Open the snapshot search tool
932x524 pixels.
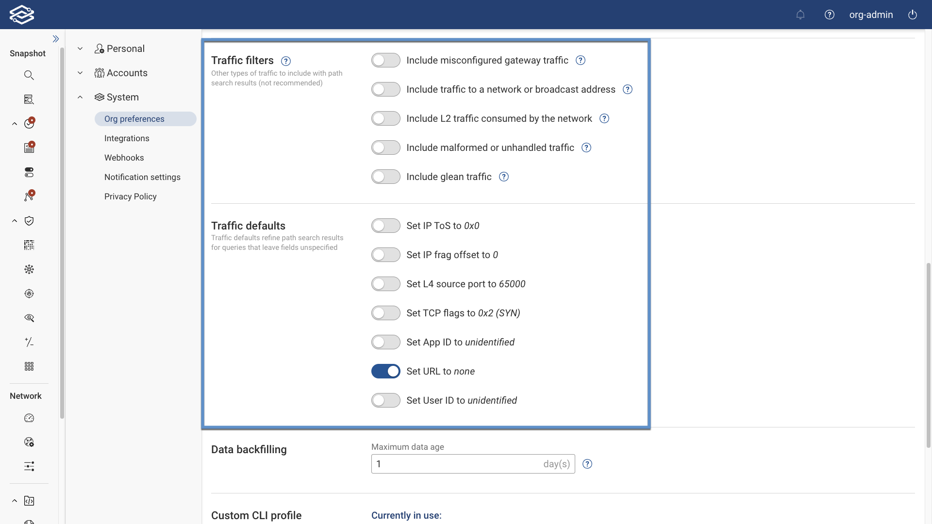coord(29,75)
